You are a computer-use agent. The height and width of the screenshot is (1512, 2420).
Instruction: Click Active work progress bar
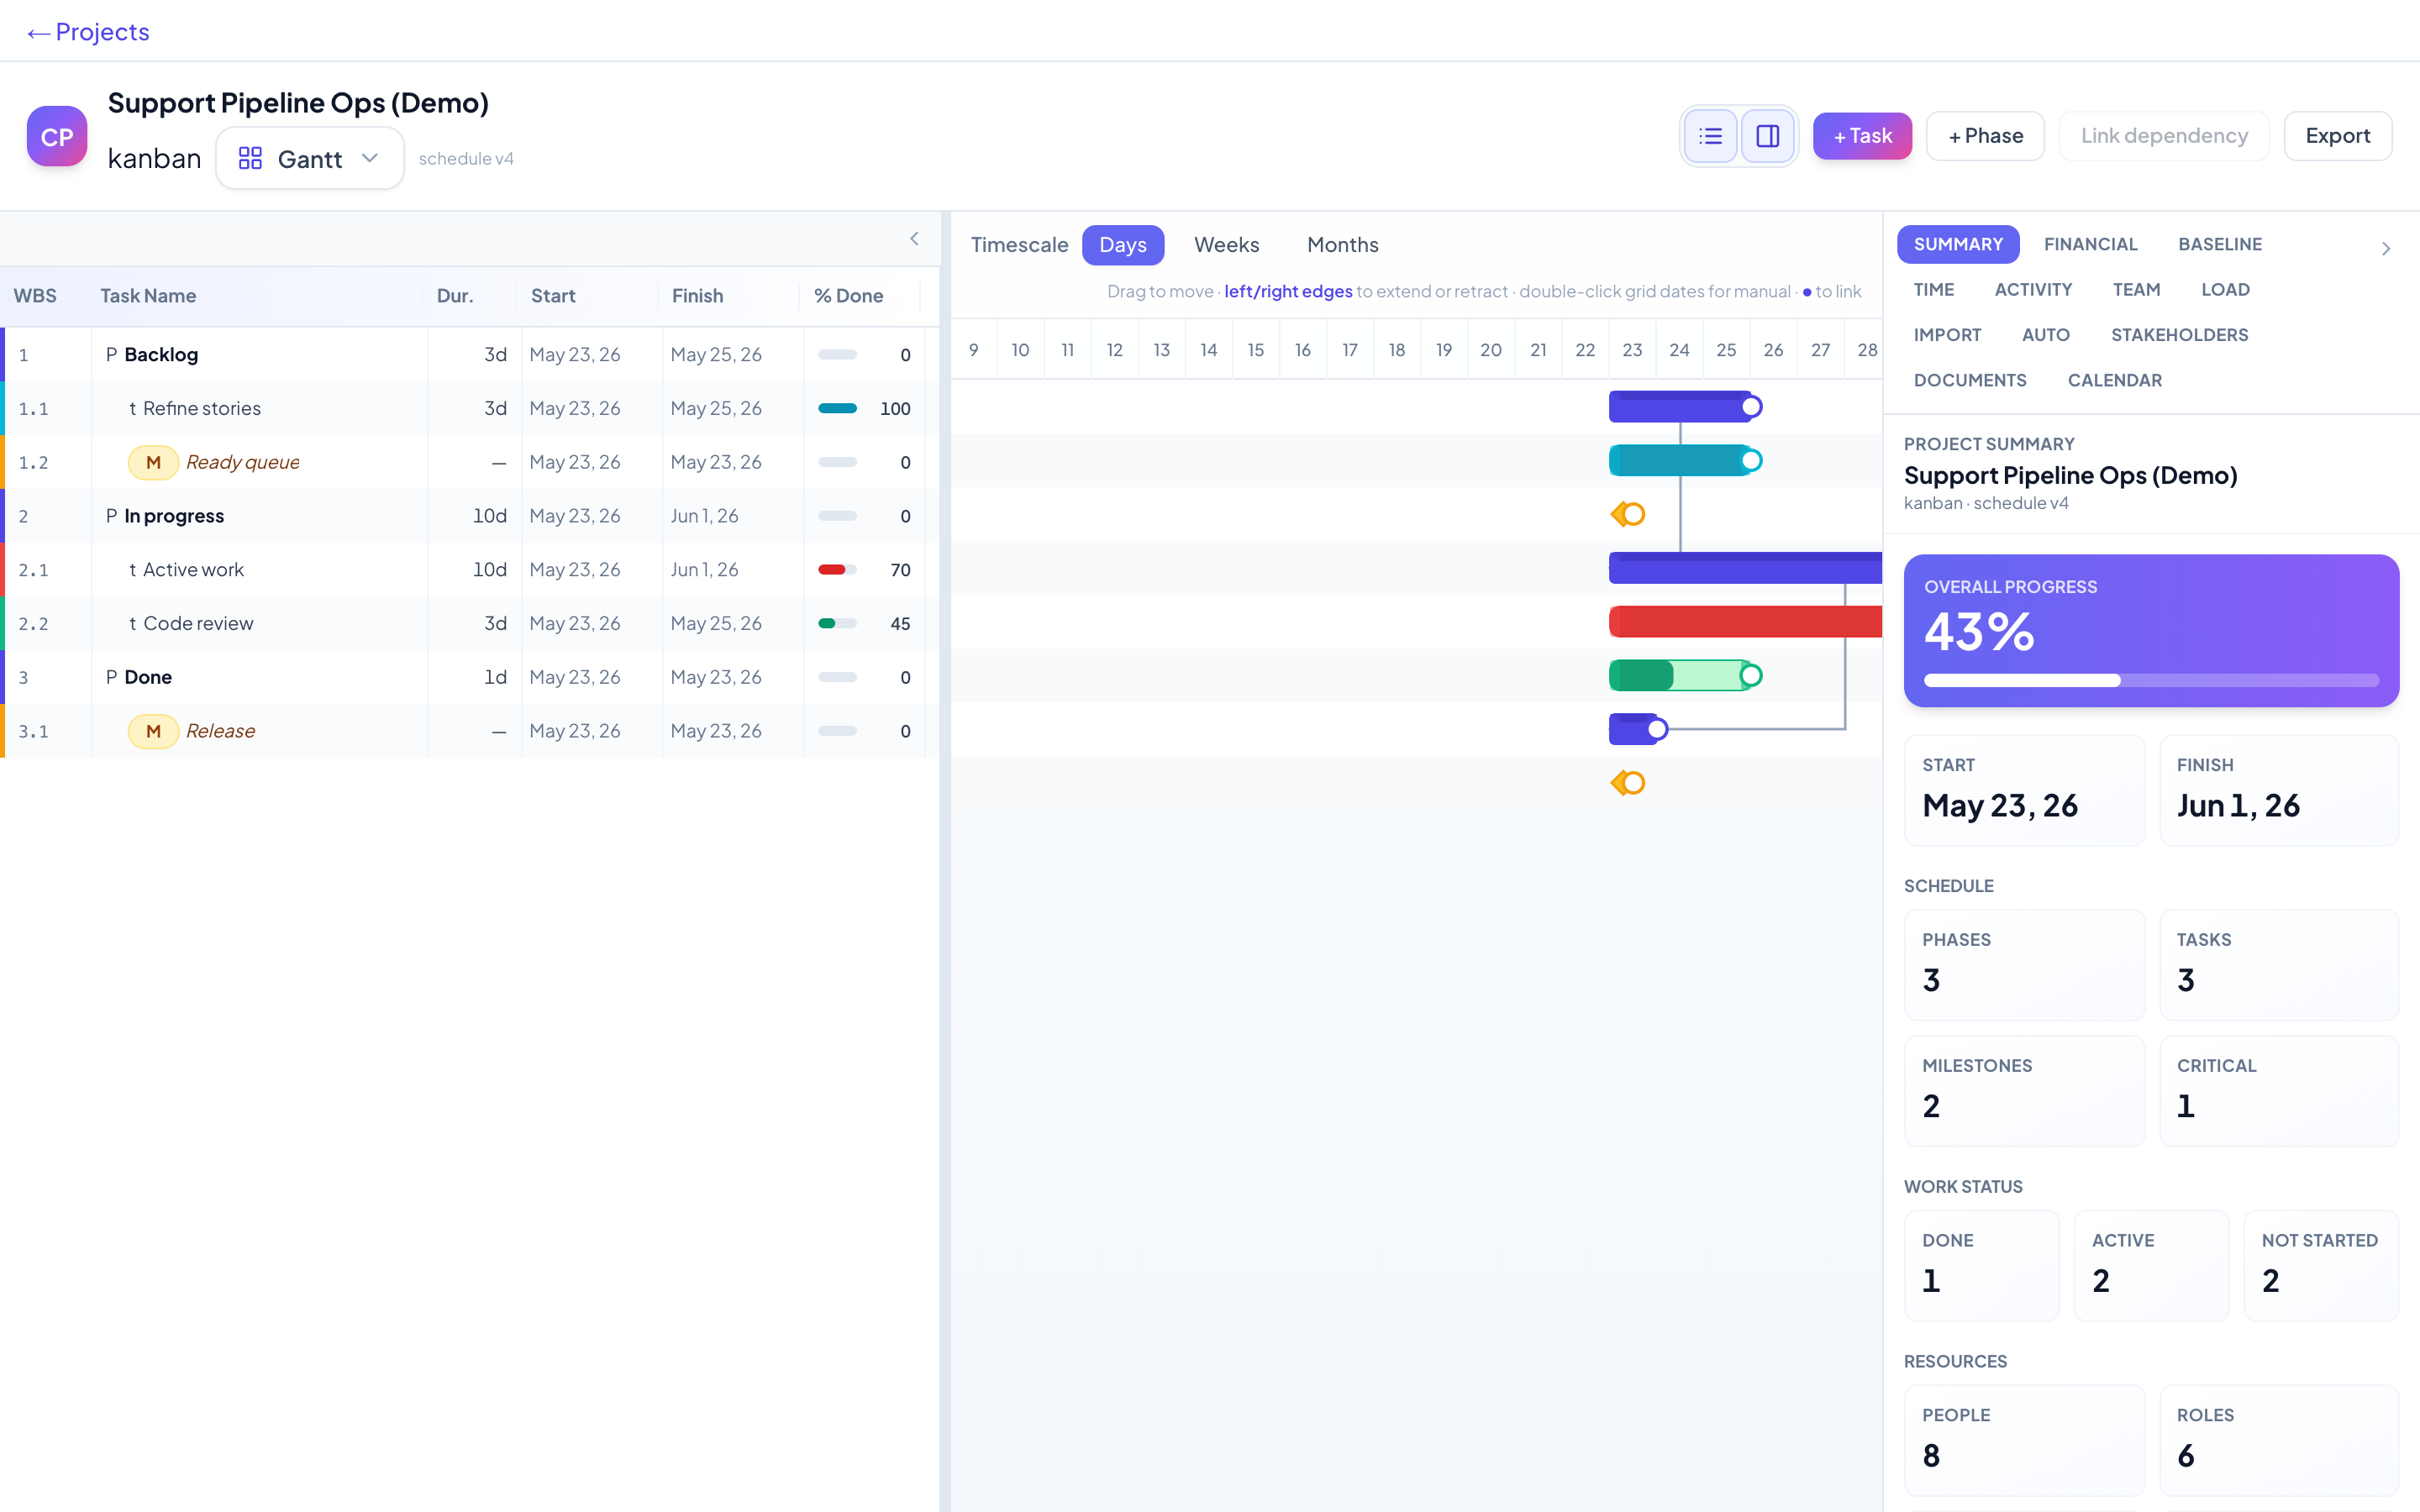pos(837,570)
